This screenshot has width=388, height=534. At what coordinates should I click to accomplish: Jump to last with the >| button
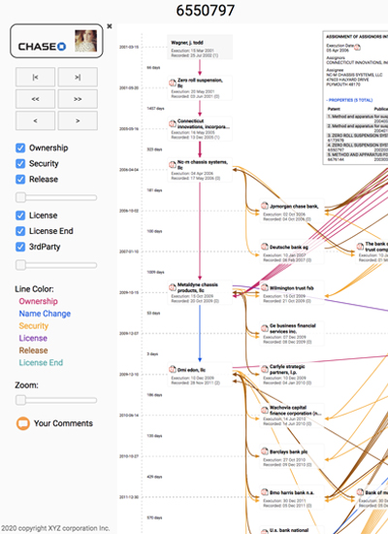click(78, 77)
